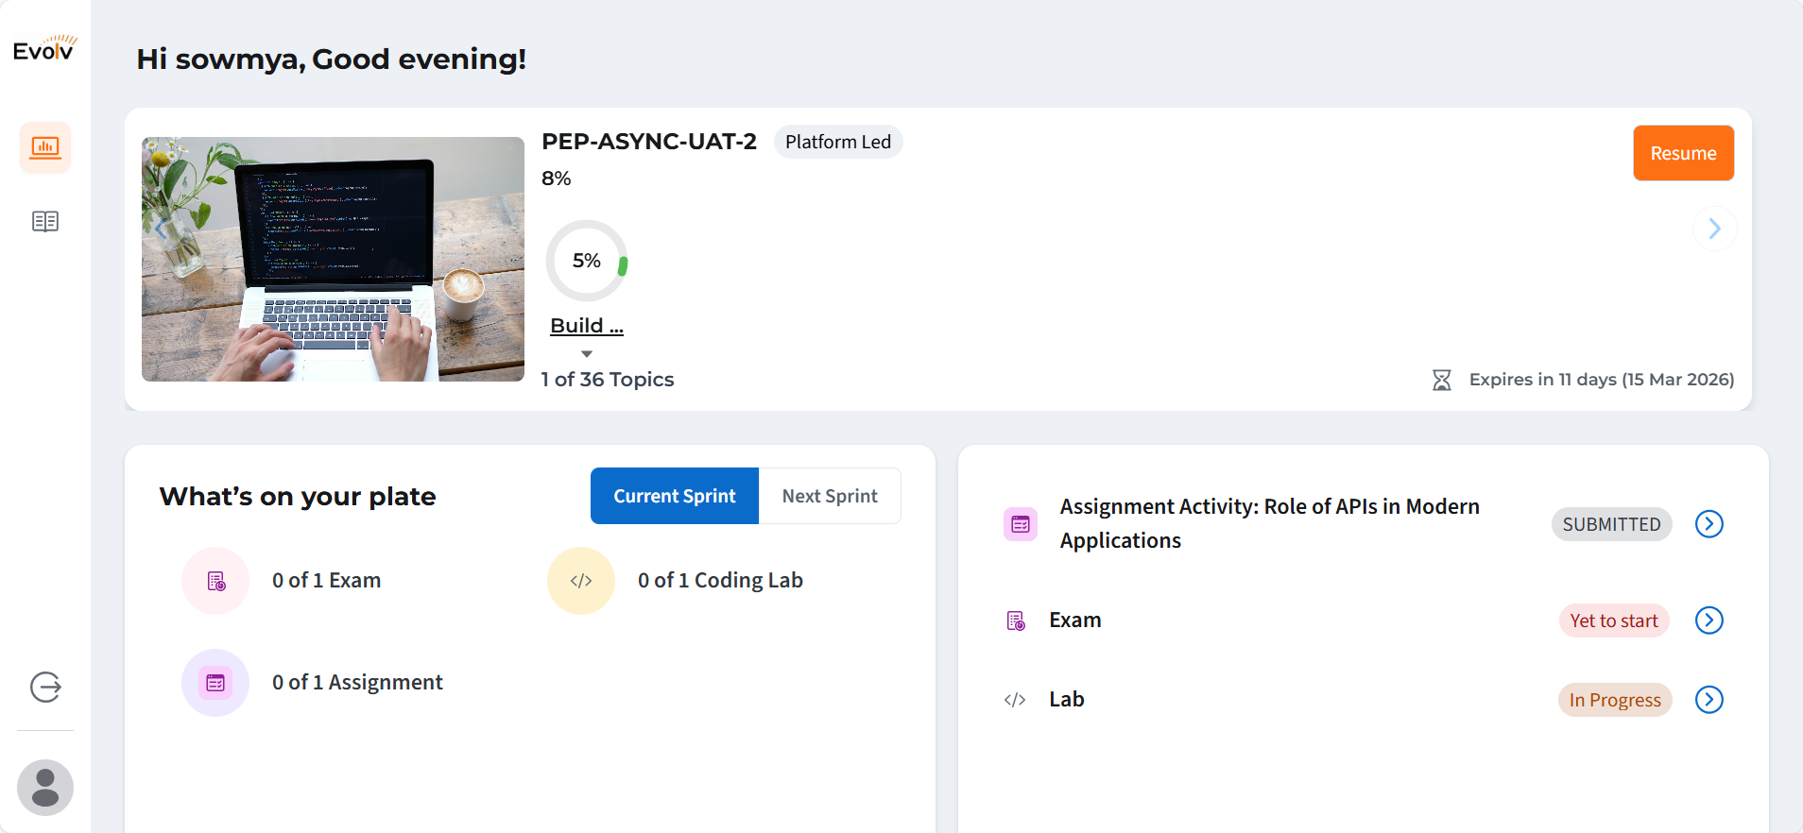The height and width of the screenshot is (833, 1803).
Task: Click the logout icon in sidebar
Action: pos(45,687)
